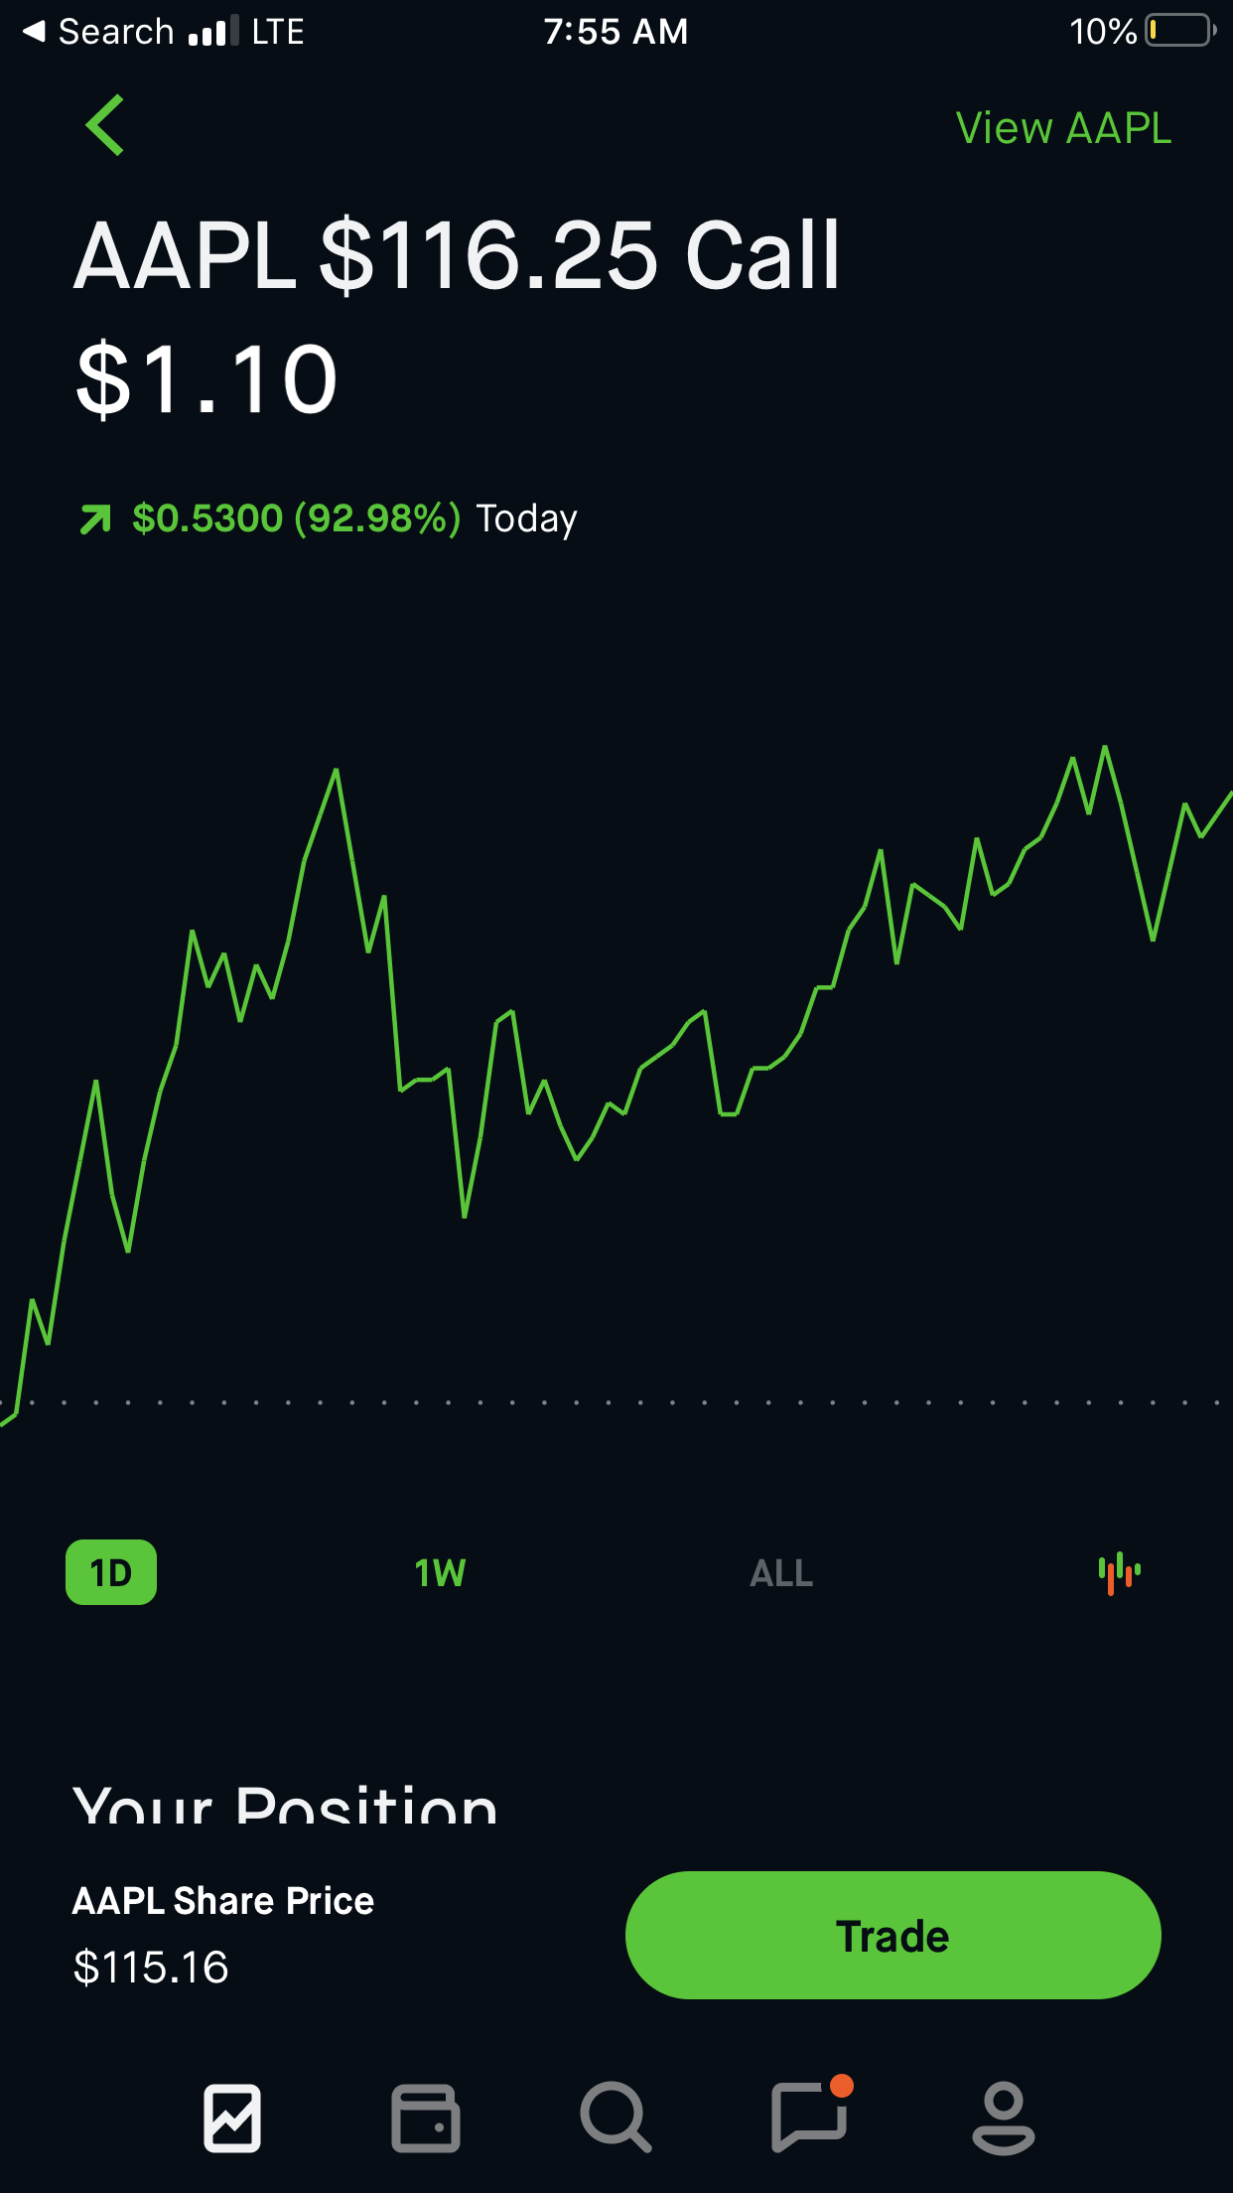The image size is (1233, 2193).
Task: Open the investing chart tab icon
Action: (x=232, y=2118)
